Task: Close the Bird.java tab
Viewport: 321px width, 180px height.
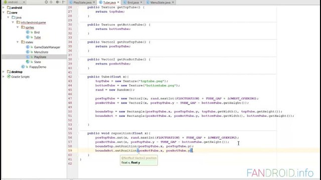Action: point(141,2)
